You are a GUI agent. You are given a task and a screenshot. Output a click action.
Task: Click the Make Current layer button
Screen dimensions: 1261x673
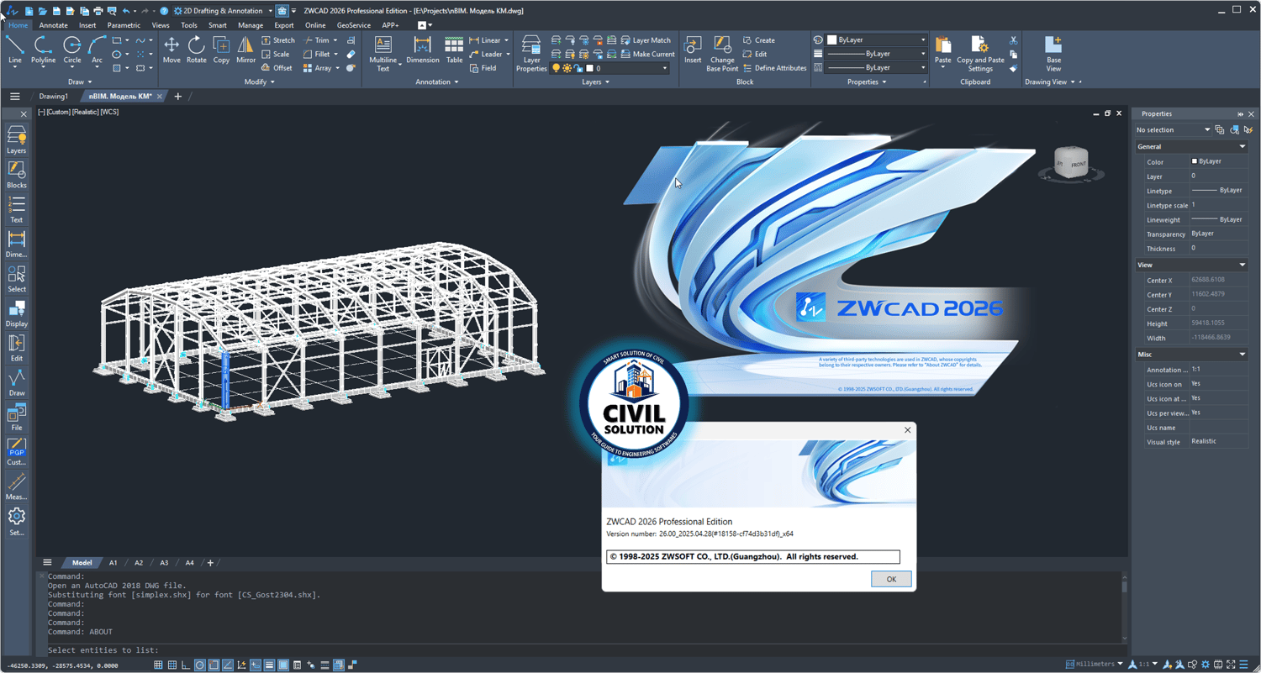click(647, 55)
